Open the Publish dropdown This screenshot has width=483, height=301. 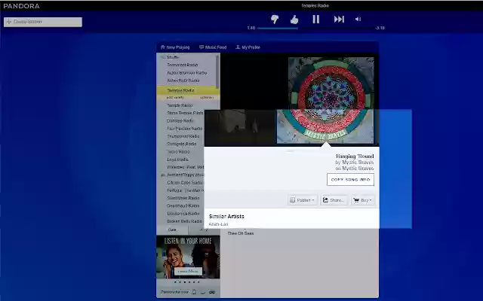click(x=303, y=200)
